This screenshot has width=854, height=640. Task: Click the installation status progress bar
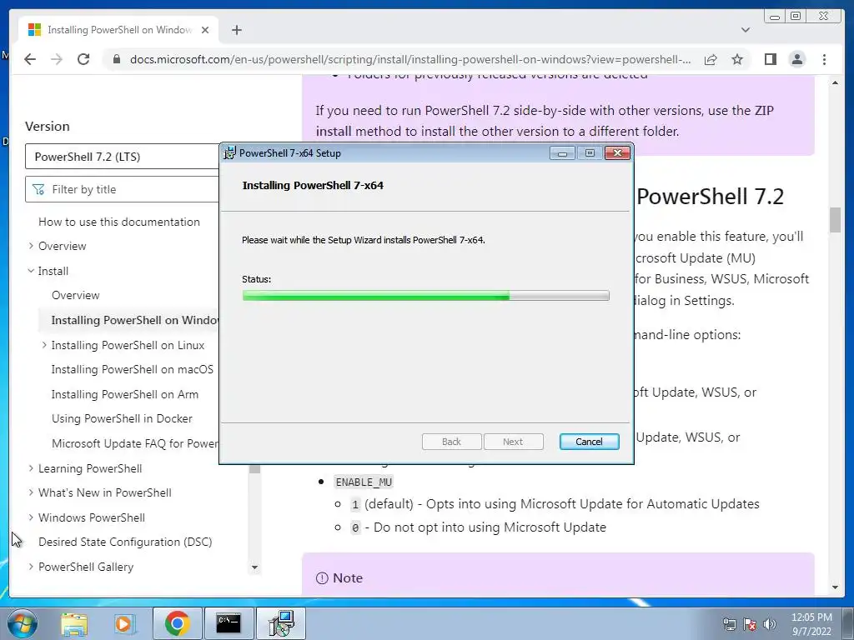point(425,296)
